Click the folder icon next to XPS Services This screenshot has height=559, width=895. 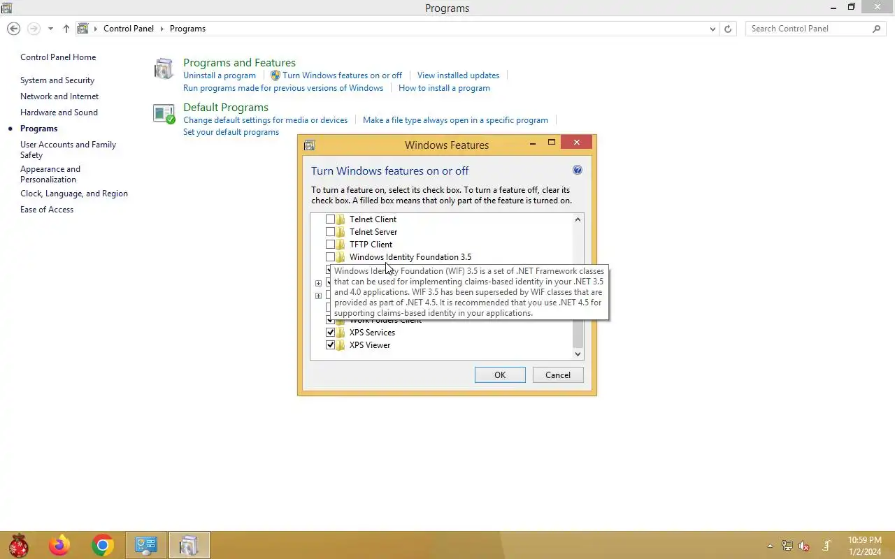[x=341, y=333]
